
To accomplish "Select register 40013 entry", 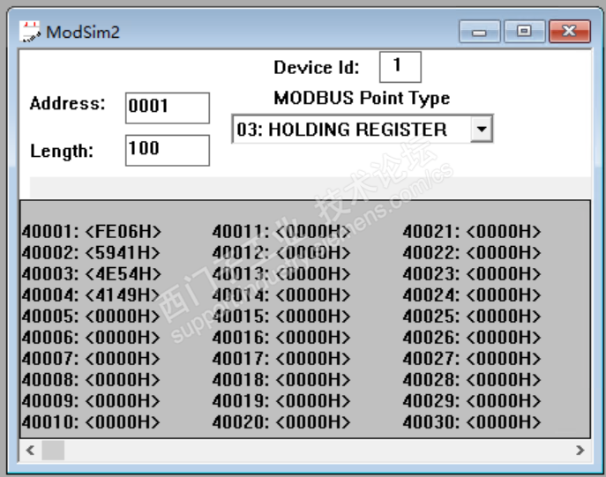I will point(281,274).
